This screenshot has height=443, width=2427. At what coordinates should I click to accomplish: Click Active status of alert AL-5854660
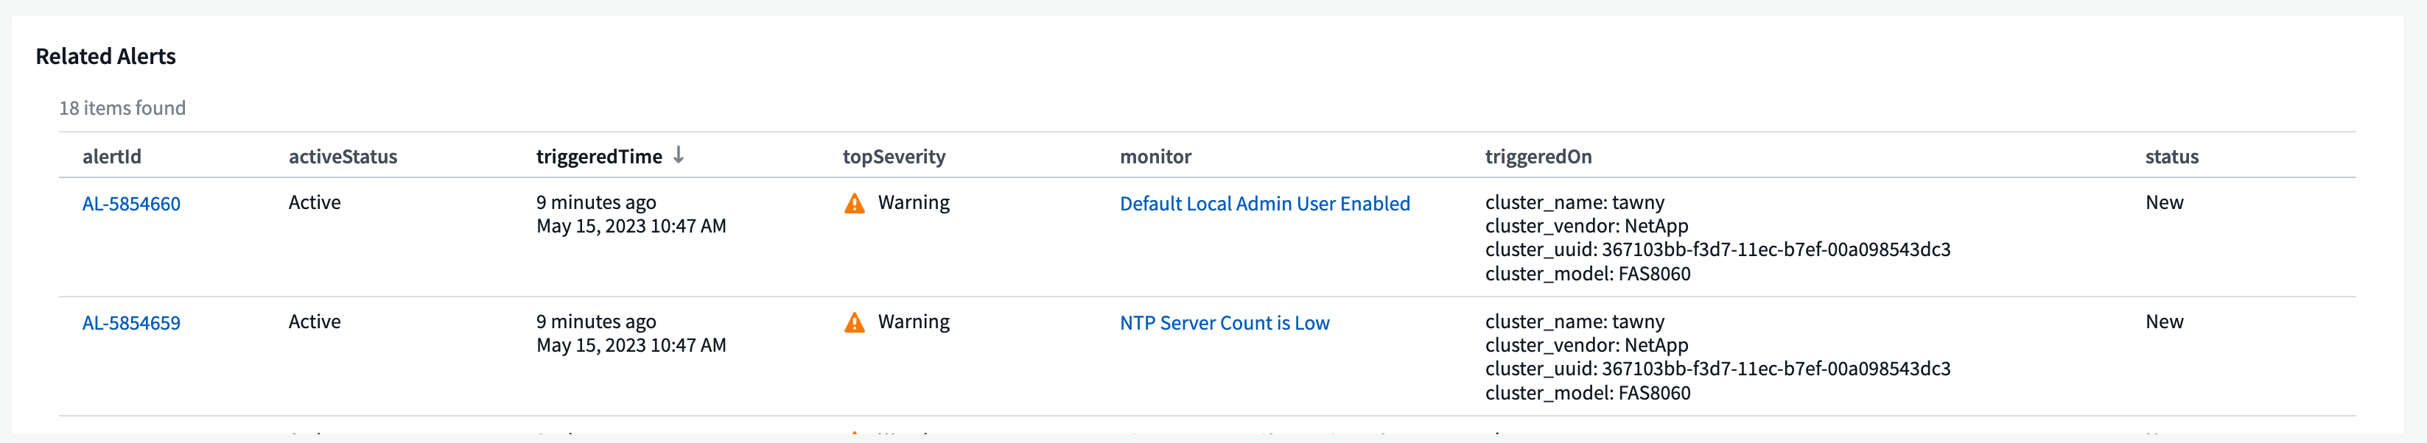click(315, 203)
